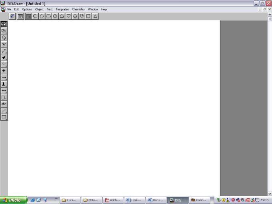This screenshot has height=204, width=272.
Task: Open the Window menu
Action: click(93, 9)
